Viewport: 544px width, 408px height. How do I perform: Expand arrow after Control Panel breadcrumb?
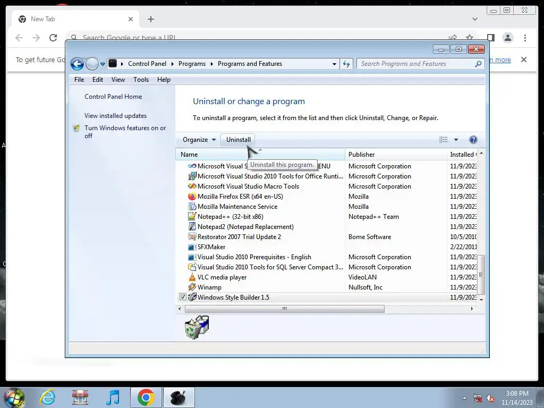click(x=173, y=64)
